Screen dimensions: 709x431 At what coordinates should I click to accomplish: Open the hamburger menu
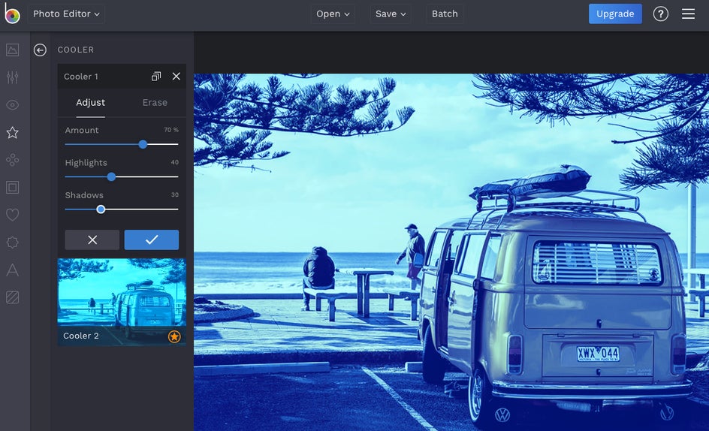[x=688, y=14]
